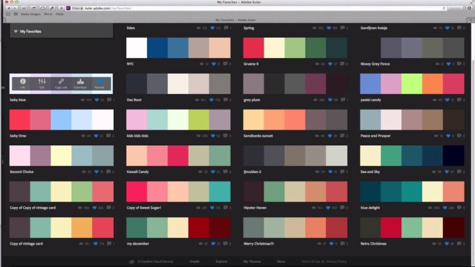The image size is (475, 267).
Task: Select the My Favorites sidebar header
Action: coord(61,31)
